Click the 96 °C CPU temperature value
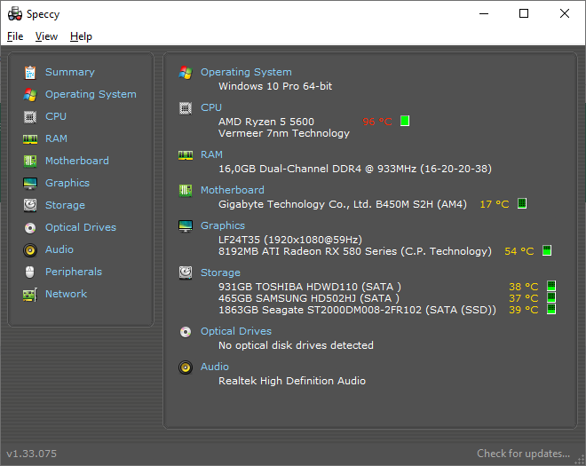This screenshot has height=466, width=586. click(377, 122)
